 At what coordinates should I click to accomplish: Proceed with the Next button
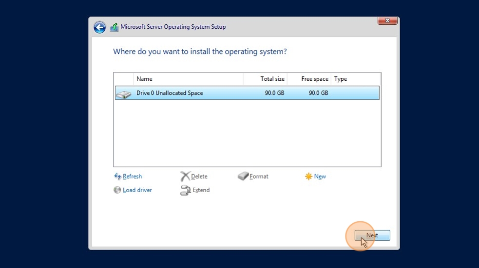click(372, 235)
